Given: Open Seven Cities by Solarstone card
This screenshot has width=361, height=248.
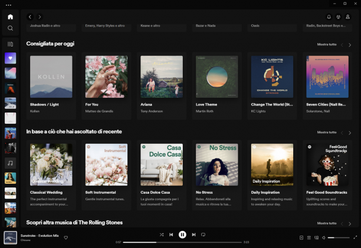Looking at the screenshot, I should click(x=327, y=86).
